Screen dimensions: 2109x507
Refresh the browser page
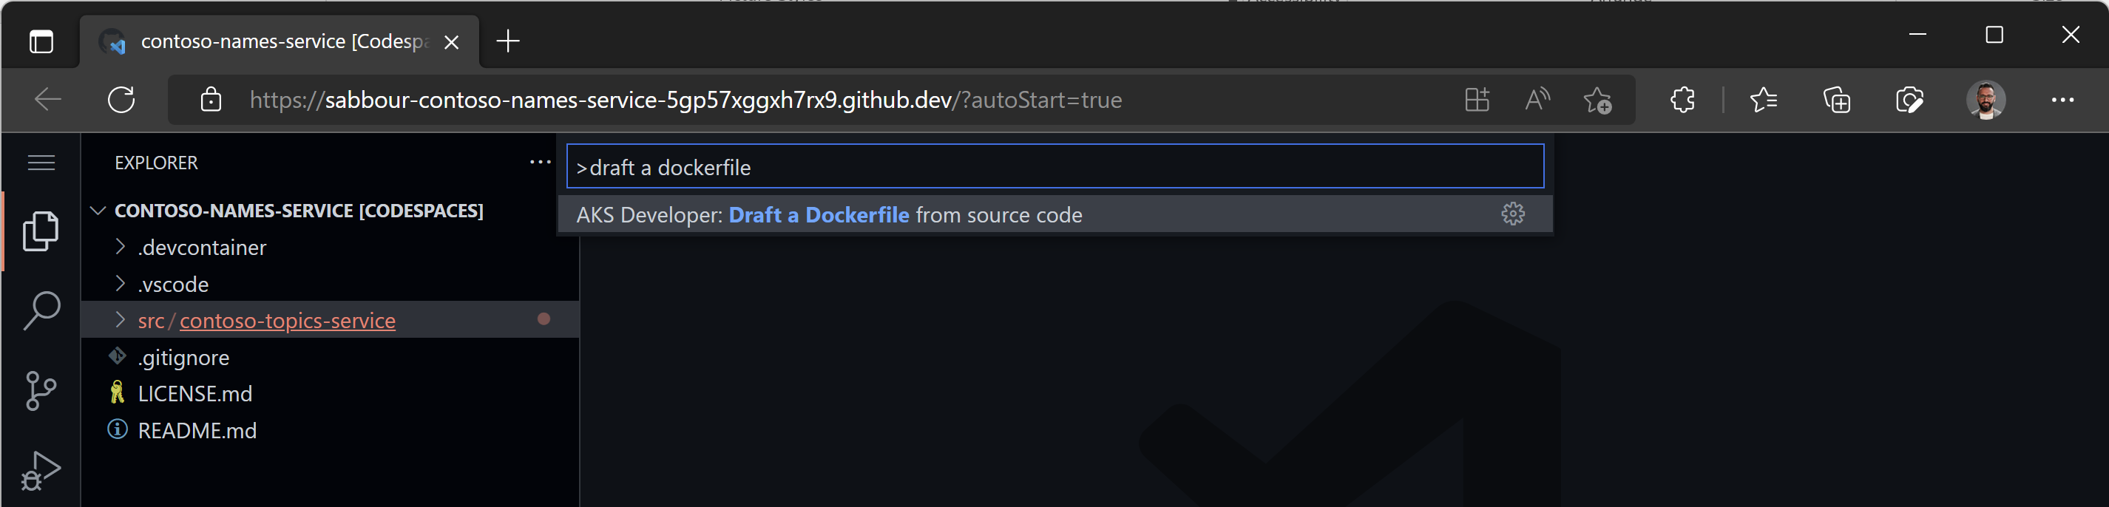[x=121, y=100]
